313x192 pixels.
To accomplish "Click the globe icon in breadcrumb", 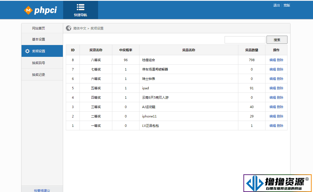I will [x=69, y=28].
